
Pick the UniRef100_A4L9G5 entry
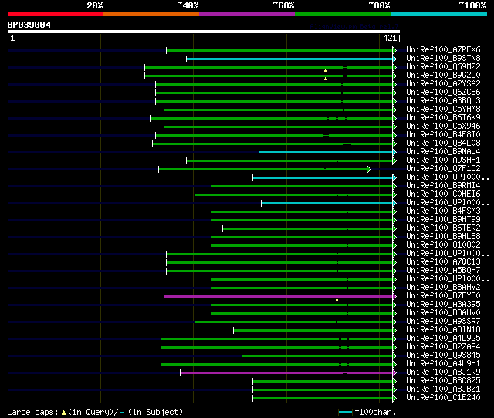coord(443,339)
